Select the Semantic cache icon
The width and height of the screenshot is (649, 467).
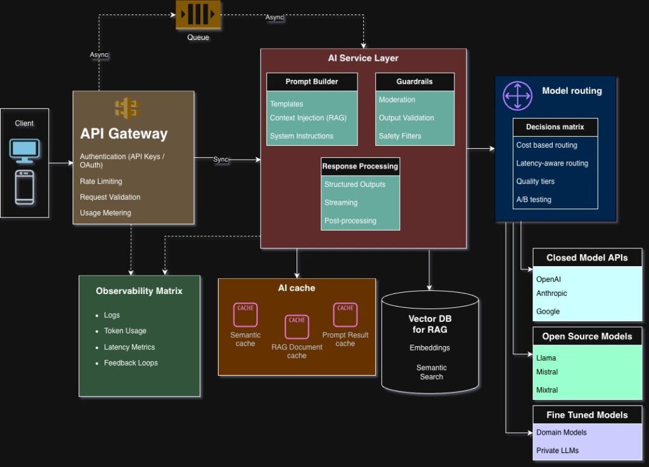(x=245, y=314)
